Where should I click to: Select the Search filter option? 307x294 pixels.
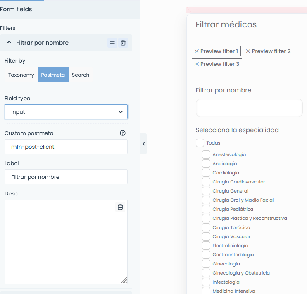click(81, 75)
